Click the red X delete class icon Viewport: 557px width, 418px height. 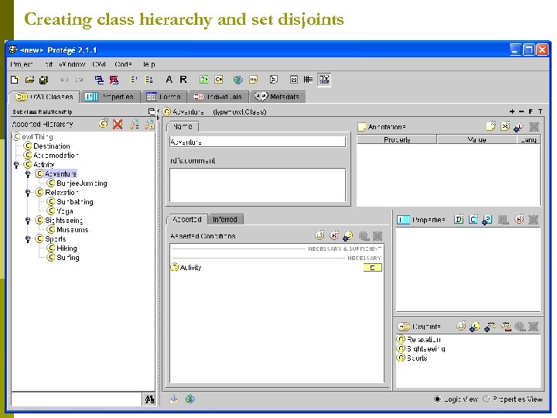pos(118,124)
